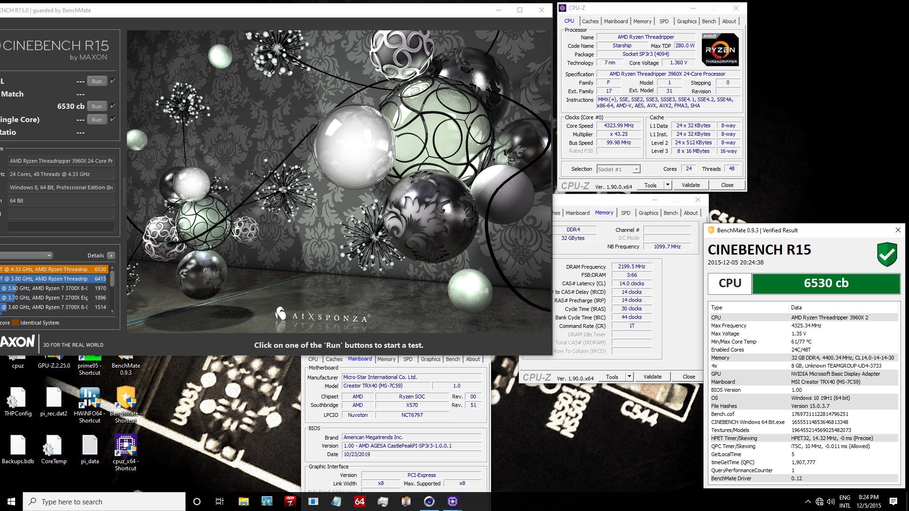Screen dimensions: 909x511
Task: Select the THPConfig desktop icon
Action: pyautogui.click(x=18, y=401)
